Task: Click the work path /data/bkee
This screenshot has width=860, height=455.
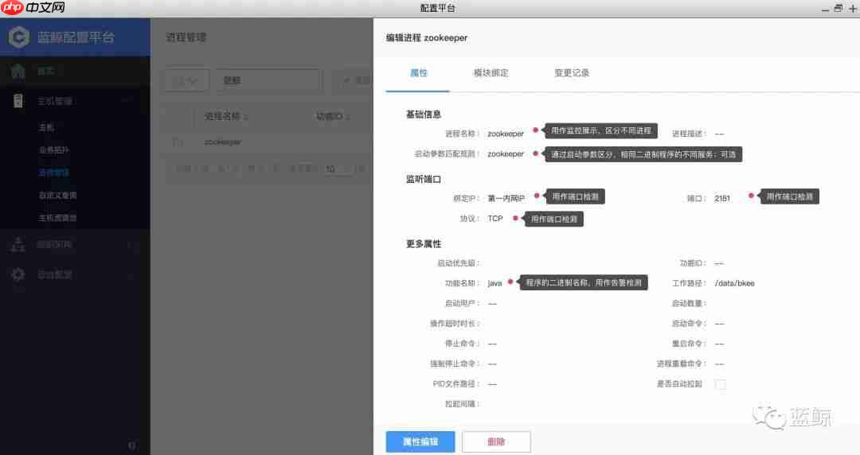Action: click(x=734, y=283)
